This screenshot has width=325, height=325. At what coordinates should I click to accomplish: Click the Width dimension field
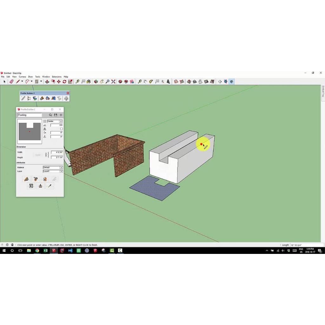pyautogui.click(x=57, y=152)
